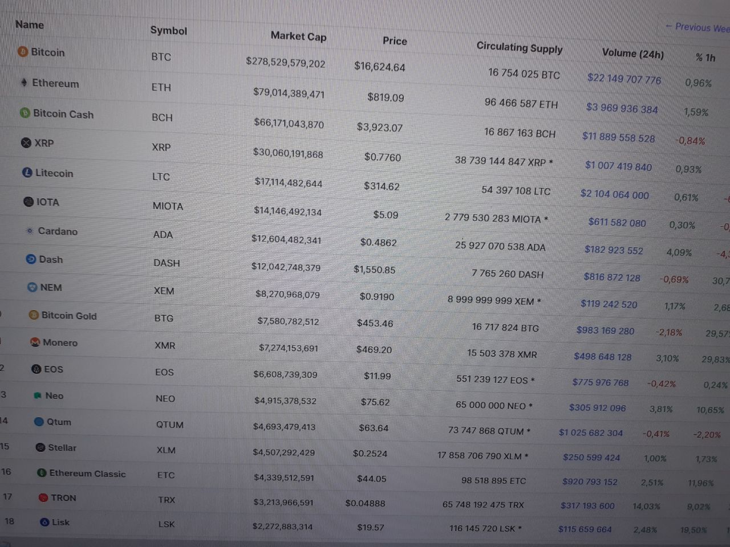730x547 pixels.
Task: Select supply 16 754 025 BTC
Action: [x=524, y=74]
